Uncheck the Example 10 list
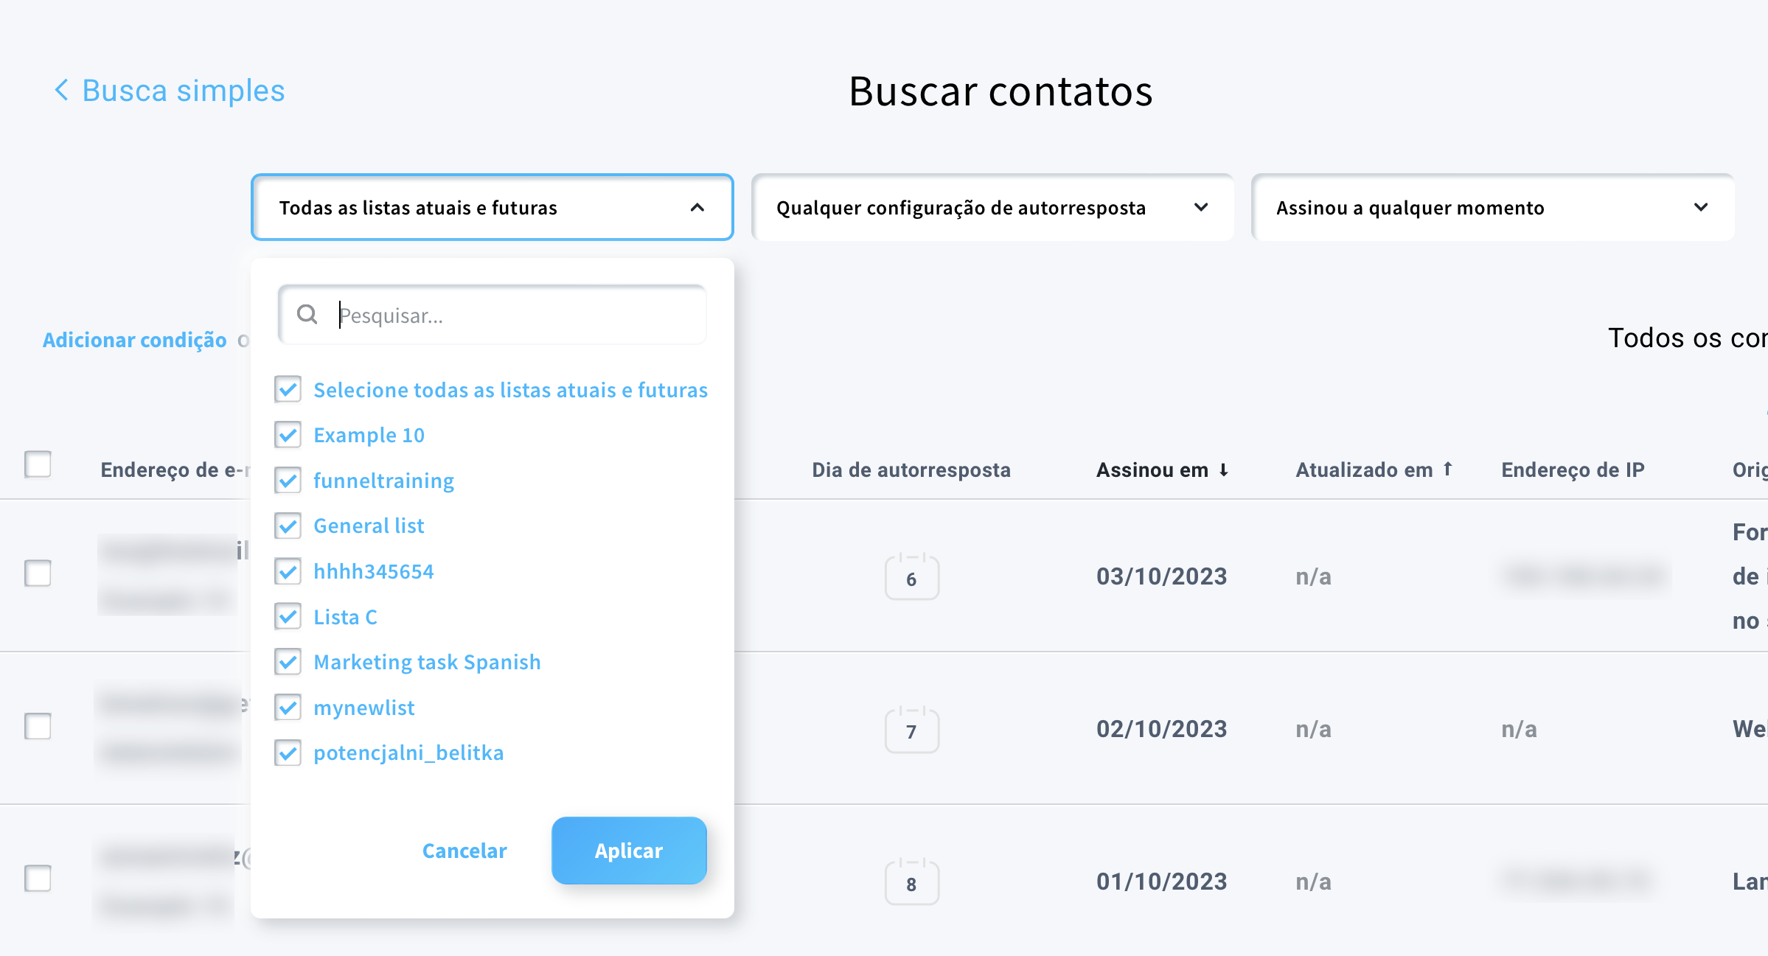Screen dimensions: 1768x956 coord(288,435)
